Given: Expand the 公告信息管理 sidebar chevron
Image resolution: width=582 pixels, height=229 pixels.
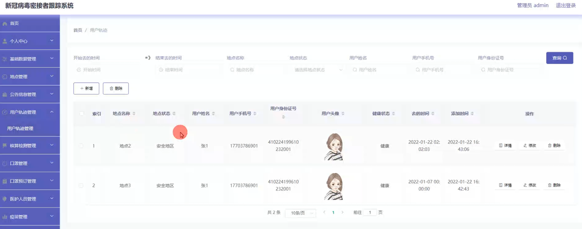Looking at the screenshot, I should [52, 94].
